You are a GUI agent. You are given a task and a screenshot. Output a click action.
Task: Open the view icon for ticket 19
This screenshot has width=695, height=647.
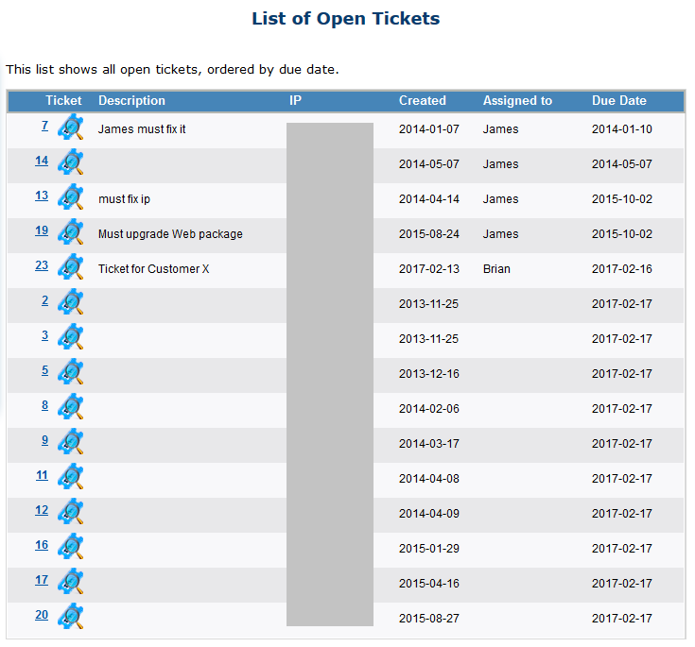tap(71, 231)
